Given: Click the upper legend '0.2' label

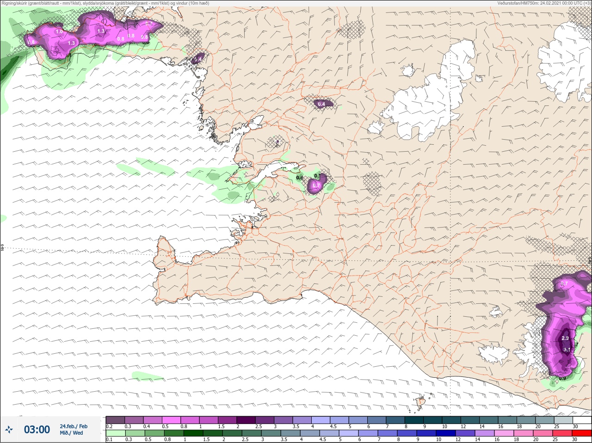Looking at the screenshot, I should (109, 426).
